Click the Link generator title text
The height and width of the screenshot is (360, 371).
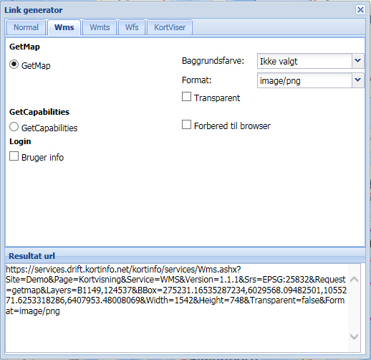coord(34,10)
